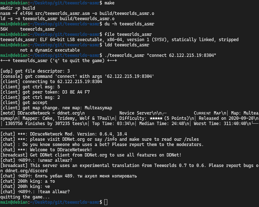Click 'Worst Time: 311:40:40' text
259x207 pixels.
[x=220, y=123]
